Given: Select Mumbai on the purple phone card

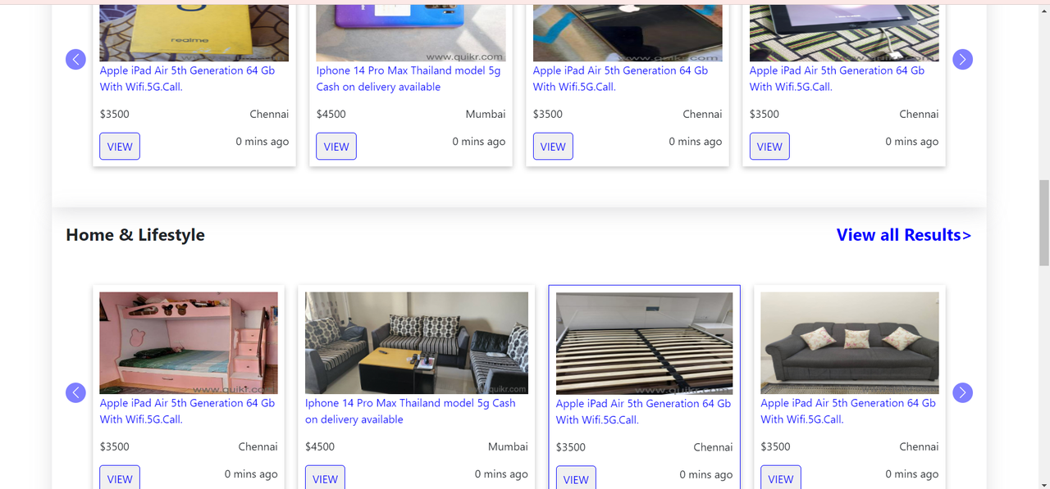Looking at the screenshot, I should pos(486,114).
